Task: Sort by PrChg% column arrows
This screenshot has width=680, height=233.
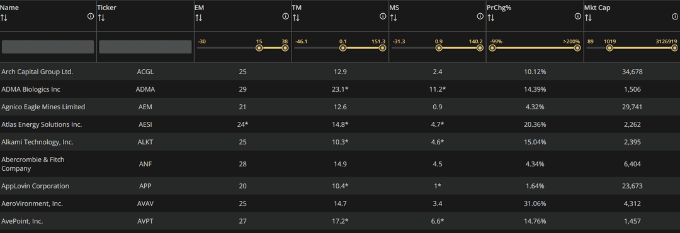Action: tap(491, 18)
